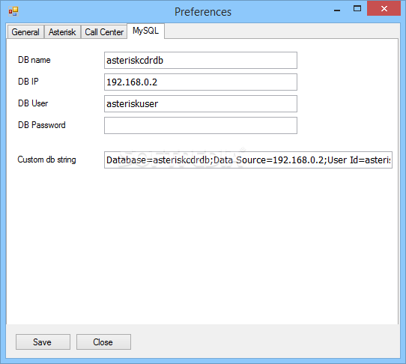406x364 pixels.
Task: Click the 'DB Password' label
Action: click(x=42, y=125)
